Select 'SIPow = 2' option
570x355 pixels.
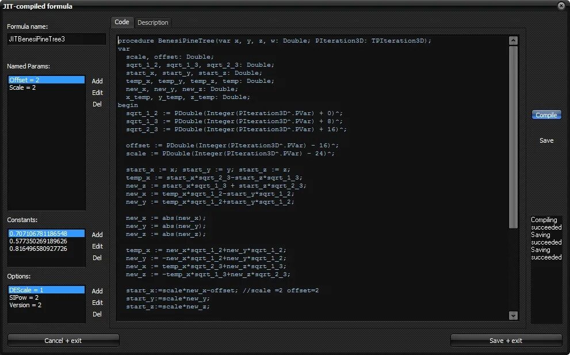pyautogui.click(x=47, y=297)
